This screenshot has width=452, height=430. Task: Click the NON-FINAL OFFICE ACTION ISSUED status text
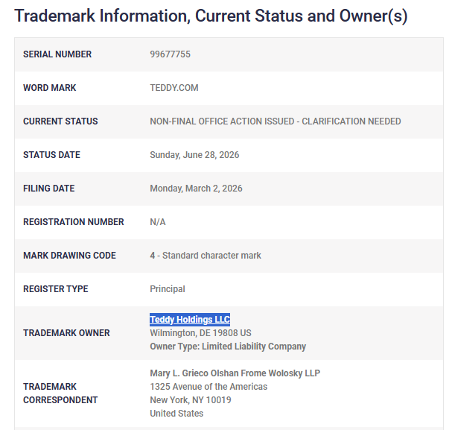pyautogui.click(x=276, y=121)
